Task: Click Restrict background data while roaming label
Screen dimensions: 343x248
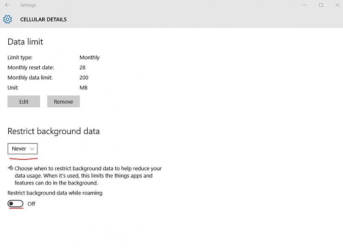Action: coord(55,193)
